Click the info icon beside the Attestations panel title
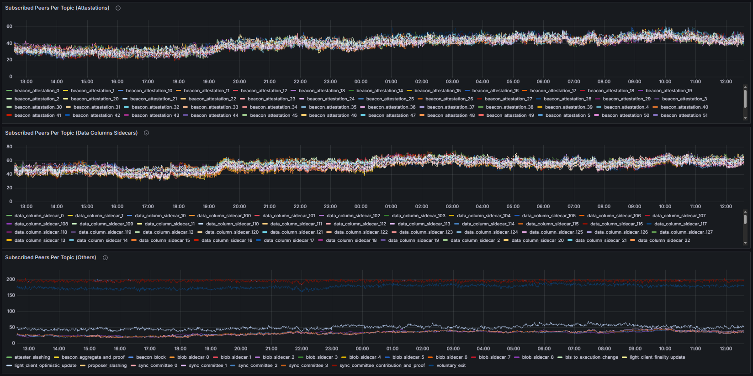753x376 pixels. [118, 8]
